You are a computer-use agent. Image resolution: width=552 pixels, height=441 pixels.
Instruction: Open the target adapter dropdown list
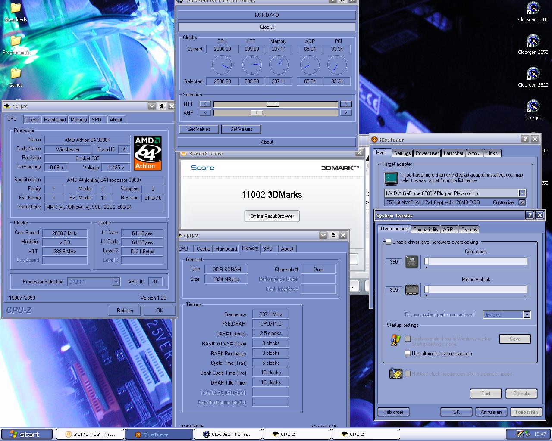click(522, 193)
